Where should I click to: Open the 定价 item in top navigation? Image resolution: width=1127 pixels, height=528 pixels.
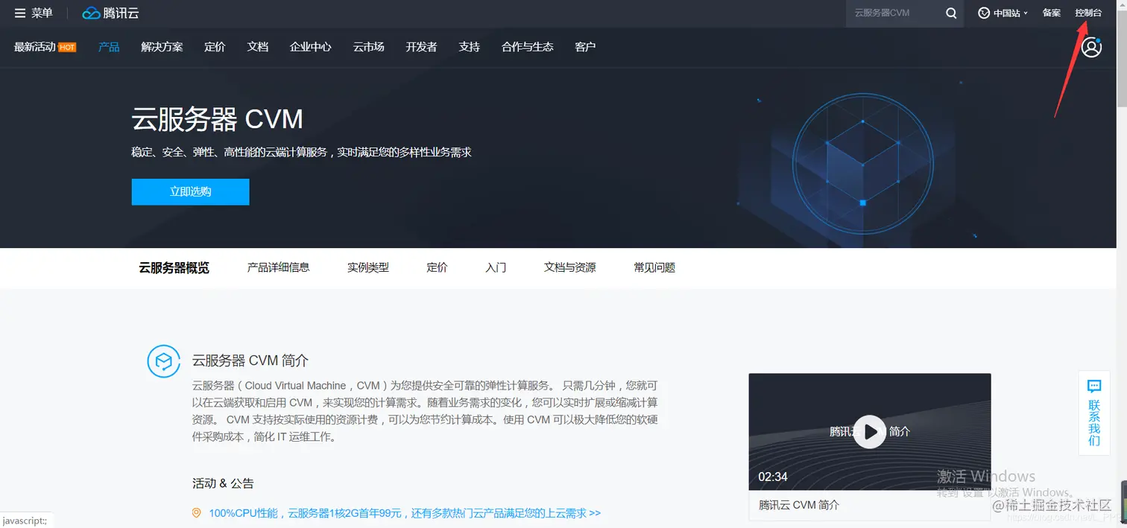click(215, 47)
